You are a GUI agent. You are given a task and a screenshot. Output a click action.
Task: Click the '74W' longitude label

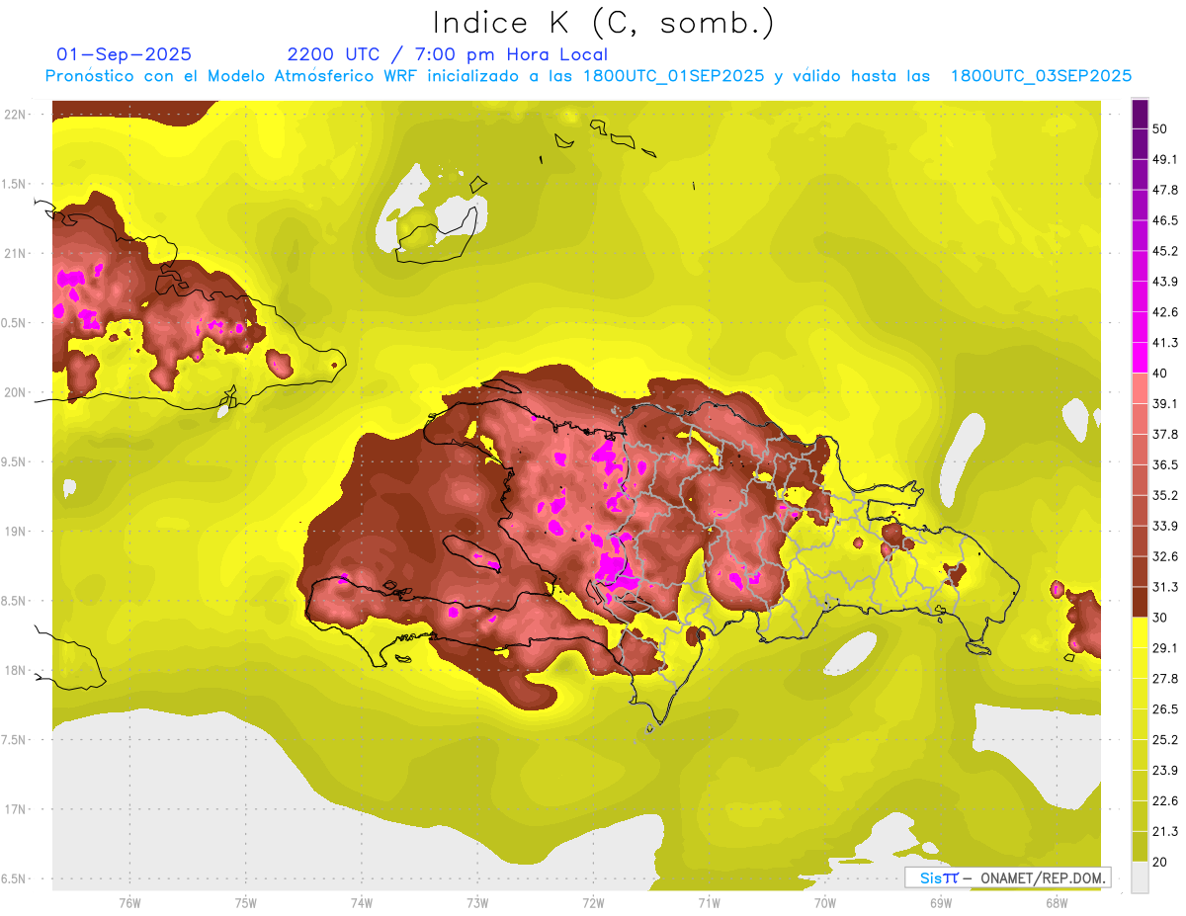coord(362,902)
